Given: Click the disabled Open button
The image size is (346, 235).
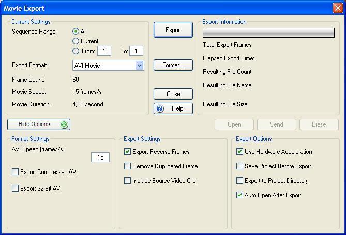Looking at the screenshot, I should 234,124.
